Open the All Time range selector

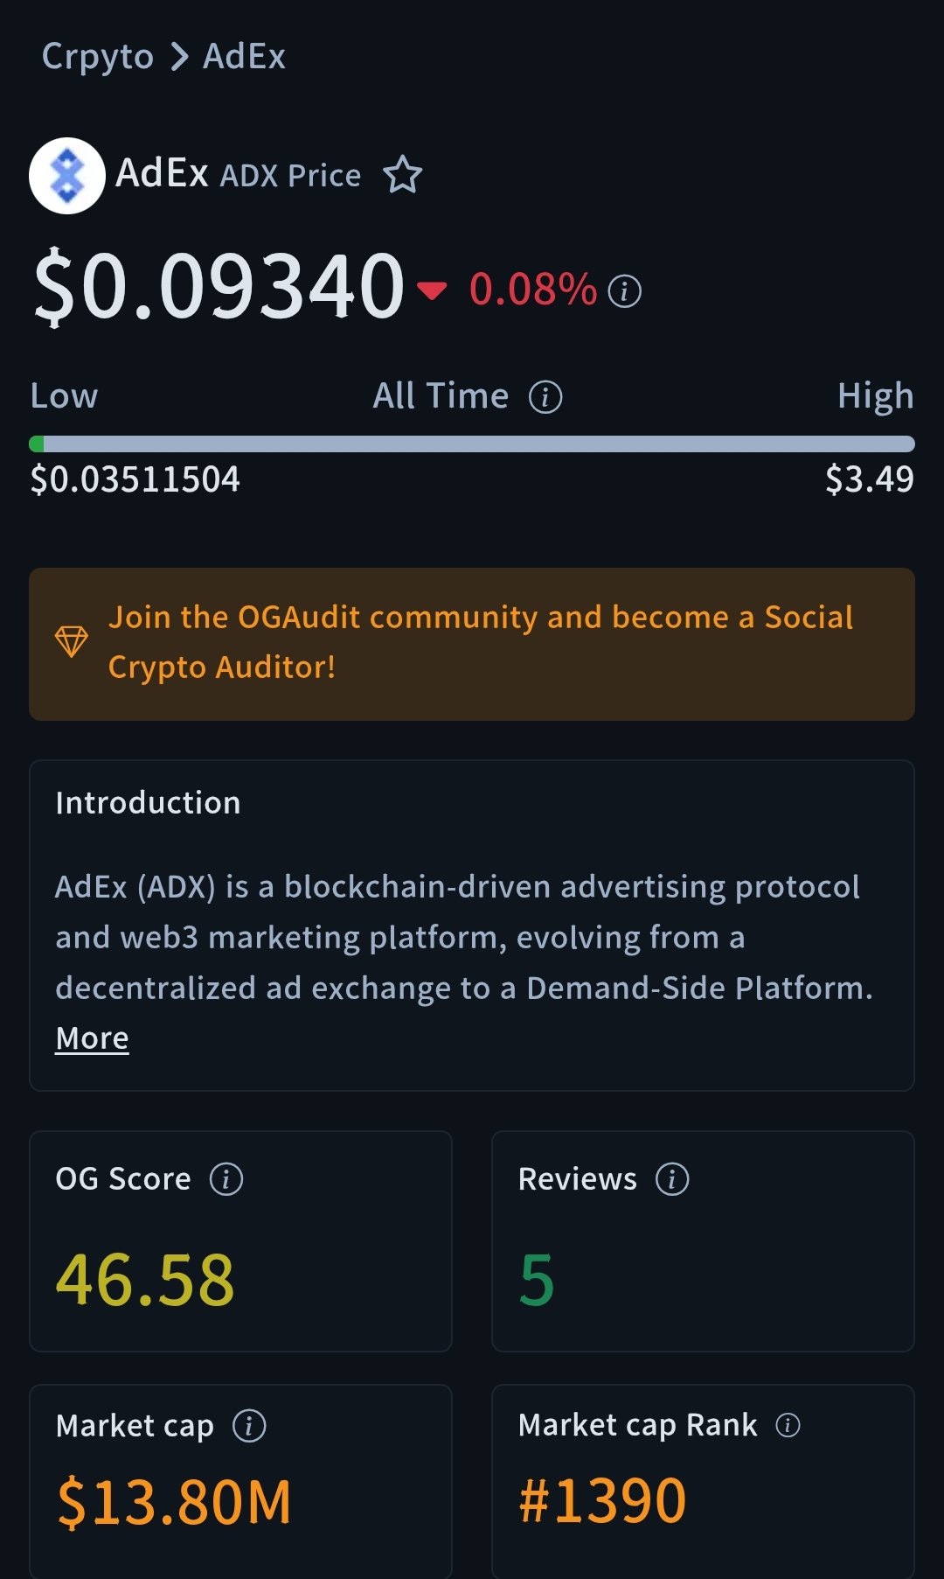(x=441, y=397)
